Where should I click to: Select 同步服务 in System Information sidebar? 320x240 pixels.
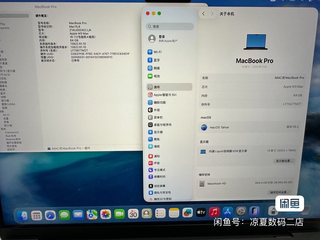coord(12,146)
